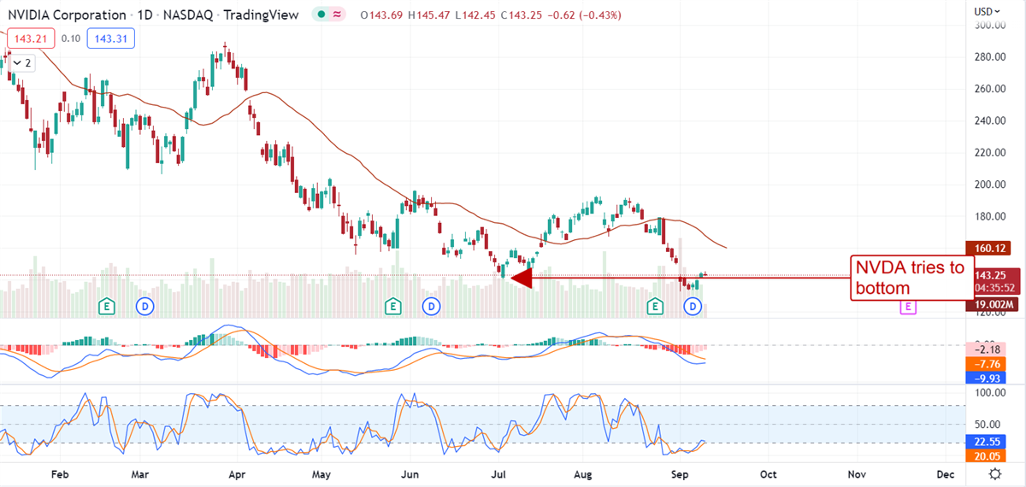Click the volume label 19.002M
The image size is (1026, 487).
pos(993,304)
